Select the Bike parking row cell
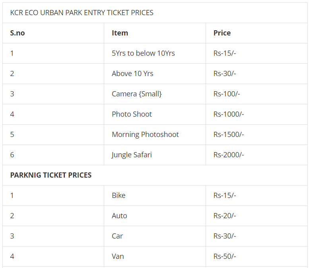 coord(119,196)
